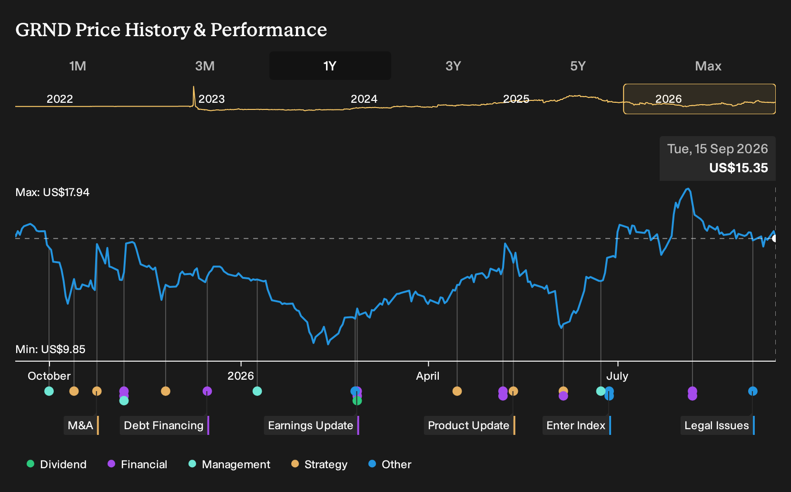Jump to 2024 on the overview timeline
This screenshot has width=791, height=492.
point(364,99)
